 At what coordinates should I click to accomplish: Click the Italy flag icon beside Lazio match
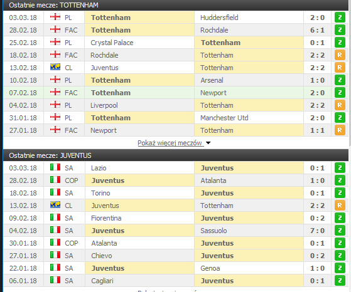point(55,167)
